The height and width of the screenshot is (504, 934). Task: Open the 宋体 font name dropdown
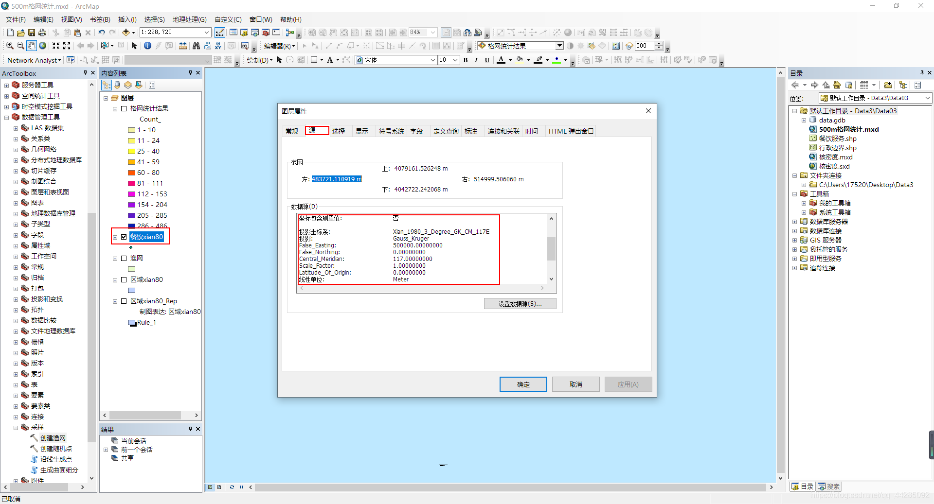[432, 60]
